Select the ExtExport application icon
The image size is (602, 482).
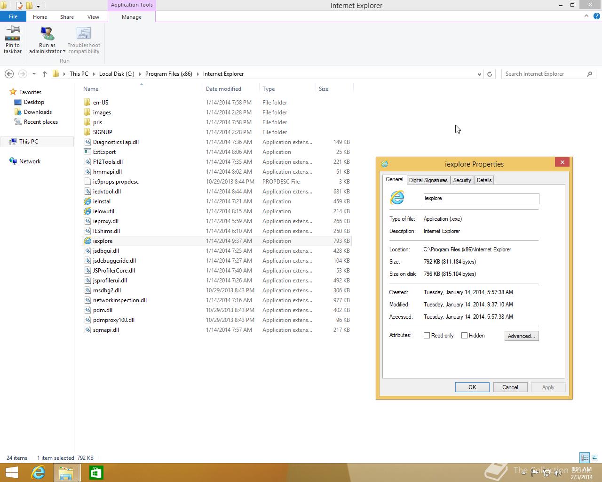coord(87,152)
